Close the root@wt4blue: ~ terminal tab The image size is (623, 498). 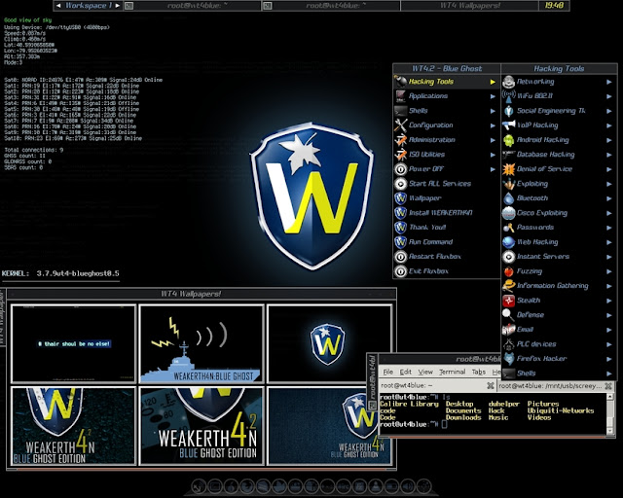click(x=491, y=385)
